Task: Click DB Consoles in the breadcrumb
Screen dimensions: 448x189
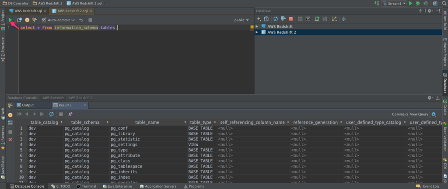Action: [x=16, y=3]
